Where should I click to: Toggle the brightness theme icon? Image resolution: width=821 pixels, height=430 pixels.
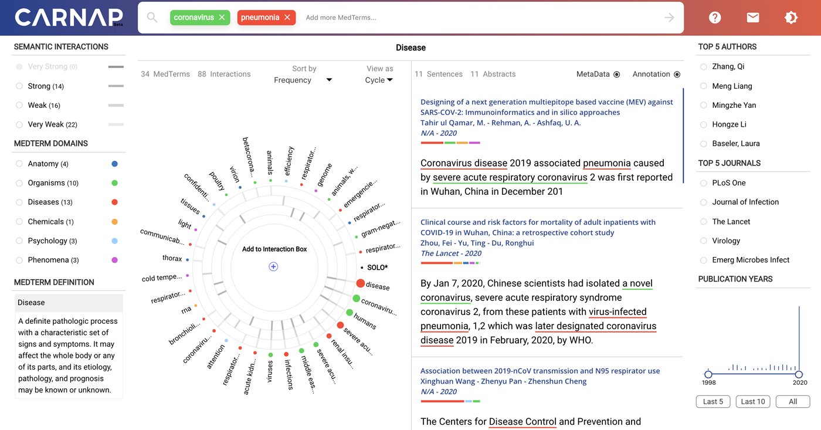(791, 18)
